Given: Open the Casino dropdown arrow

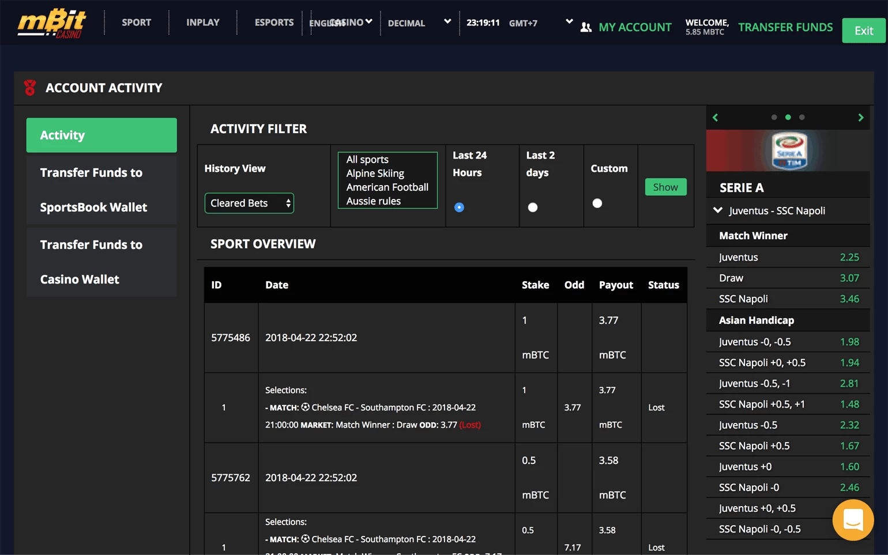Looking at the screenshot, I should click(x=369, y=21).
